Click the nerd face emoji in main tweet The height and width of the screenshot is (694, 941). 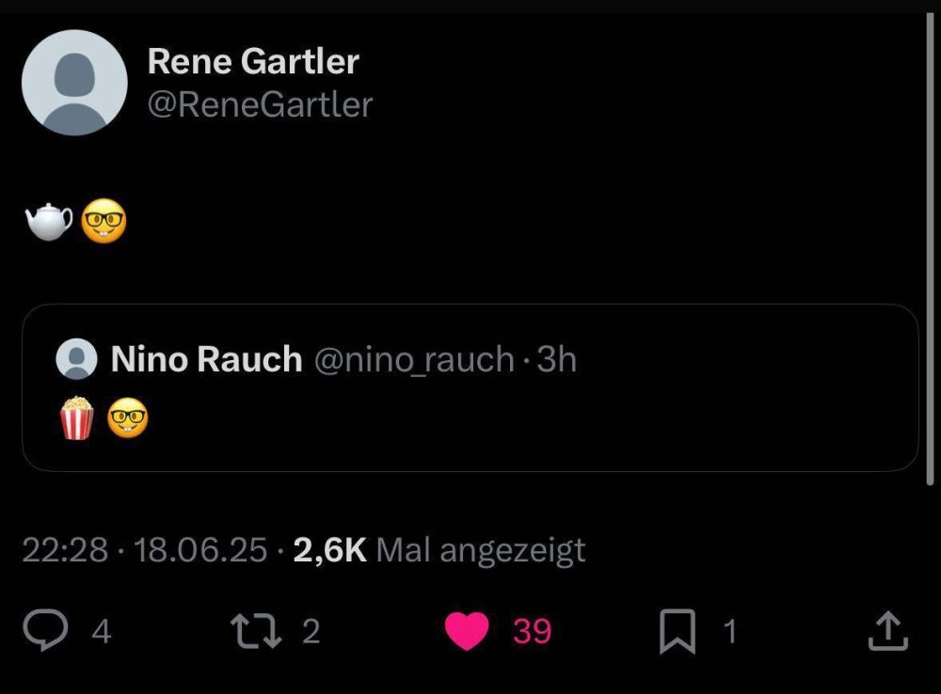104,222
